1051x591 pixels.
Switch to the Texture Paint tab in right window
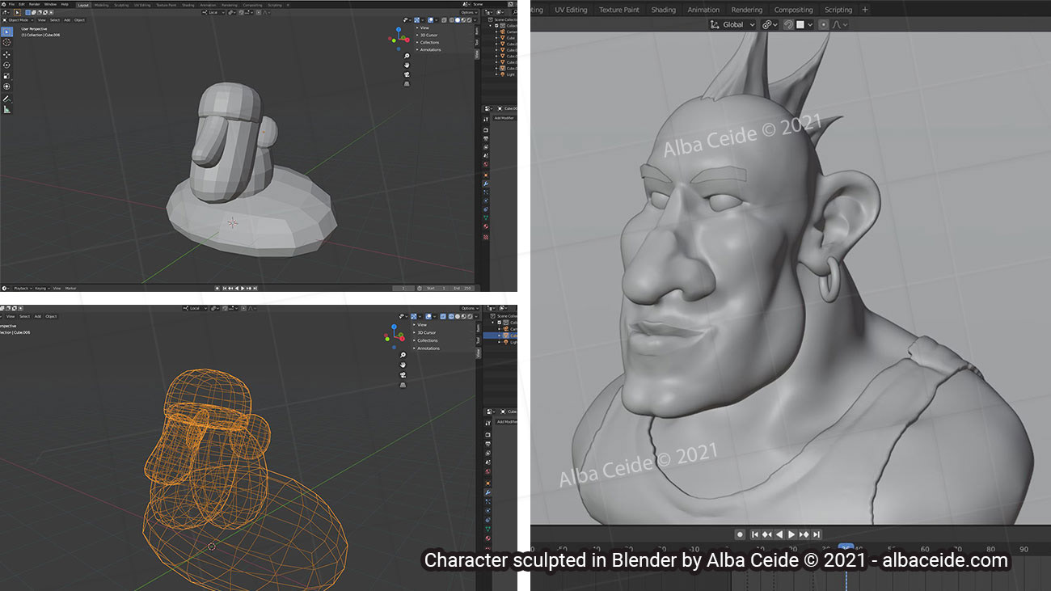[618, 10]
